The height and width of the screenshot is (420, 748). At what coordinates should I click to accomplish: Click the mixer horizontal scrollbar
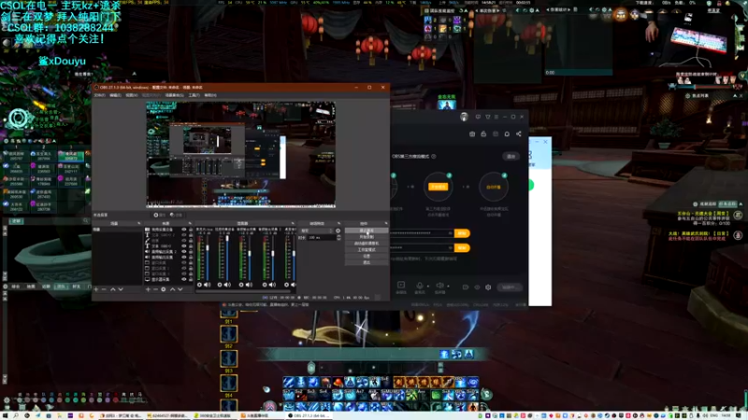243,291
